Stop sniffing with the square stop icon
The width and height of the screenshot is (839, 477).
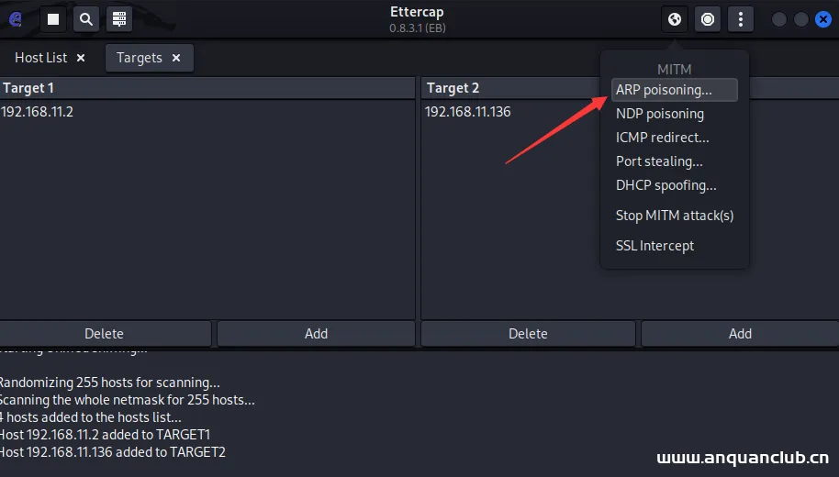(53, 18)
